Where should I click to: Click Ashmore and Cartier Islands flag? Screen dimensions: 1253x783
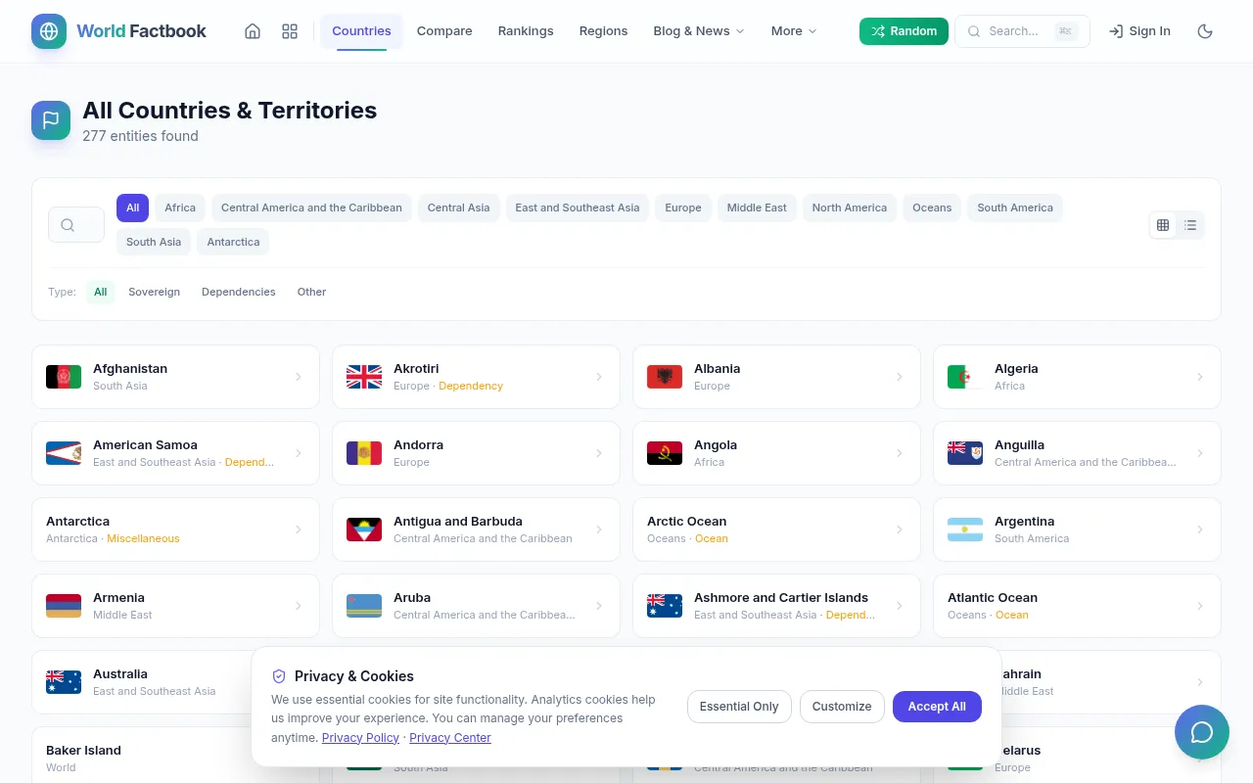[x=665, y=606]
